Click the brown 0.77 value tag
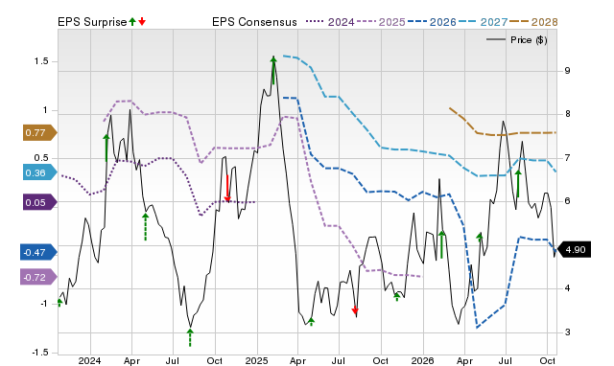614x366 pixels. click(x=40, y=132)
